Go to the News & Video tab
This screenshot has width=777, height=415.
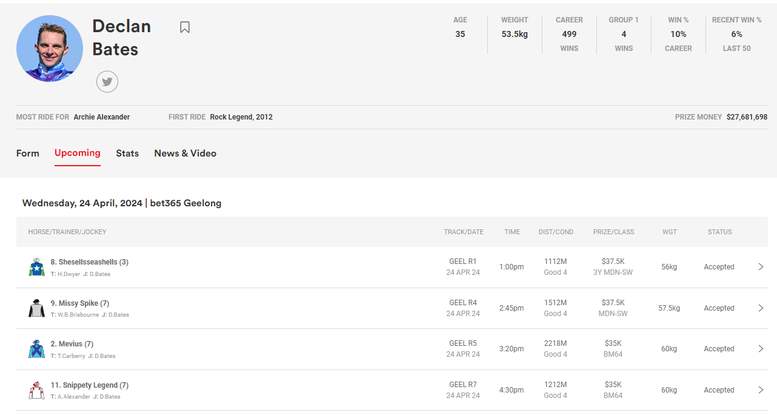click(185, 154)
